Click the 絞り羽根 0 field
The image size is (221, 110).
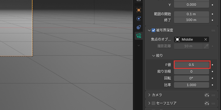click(x=192, y=71)
